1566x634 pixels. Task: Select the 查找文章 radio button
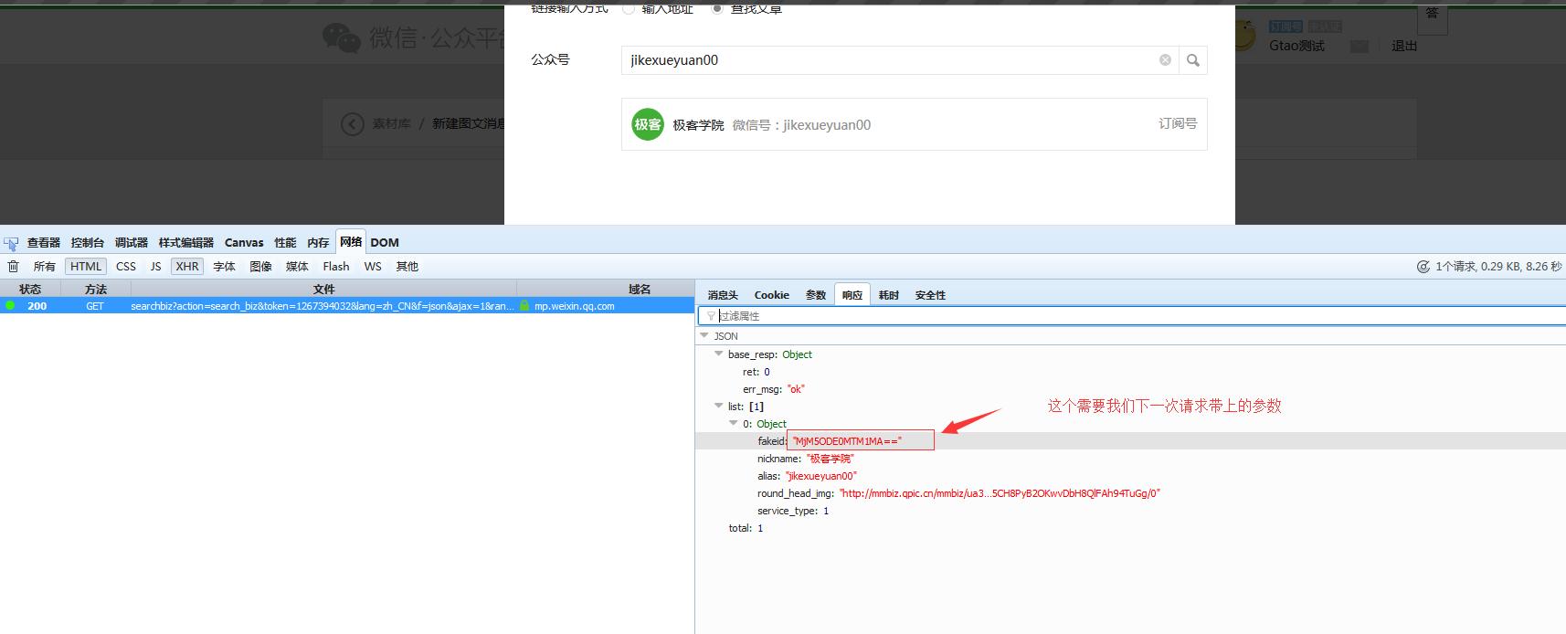tap(717, 8)
